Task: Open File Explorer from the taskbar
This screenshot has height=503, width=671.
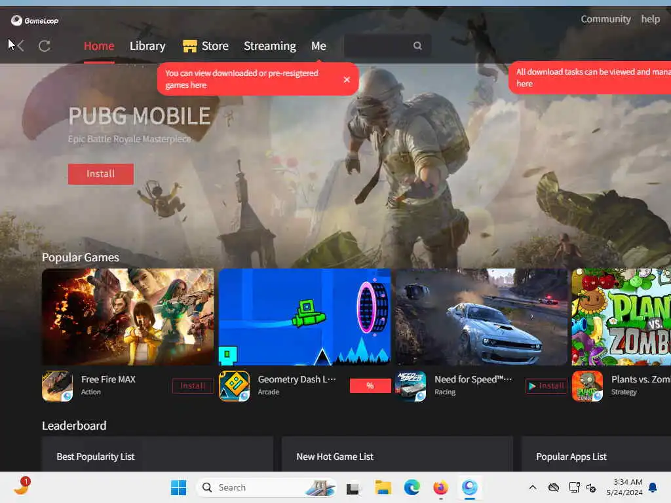Action: [x=383, y=487]
